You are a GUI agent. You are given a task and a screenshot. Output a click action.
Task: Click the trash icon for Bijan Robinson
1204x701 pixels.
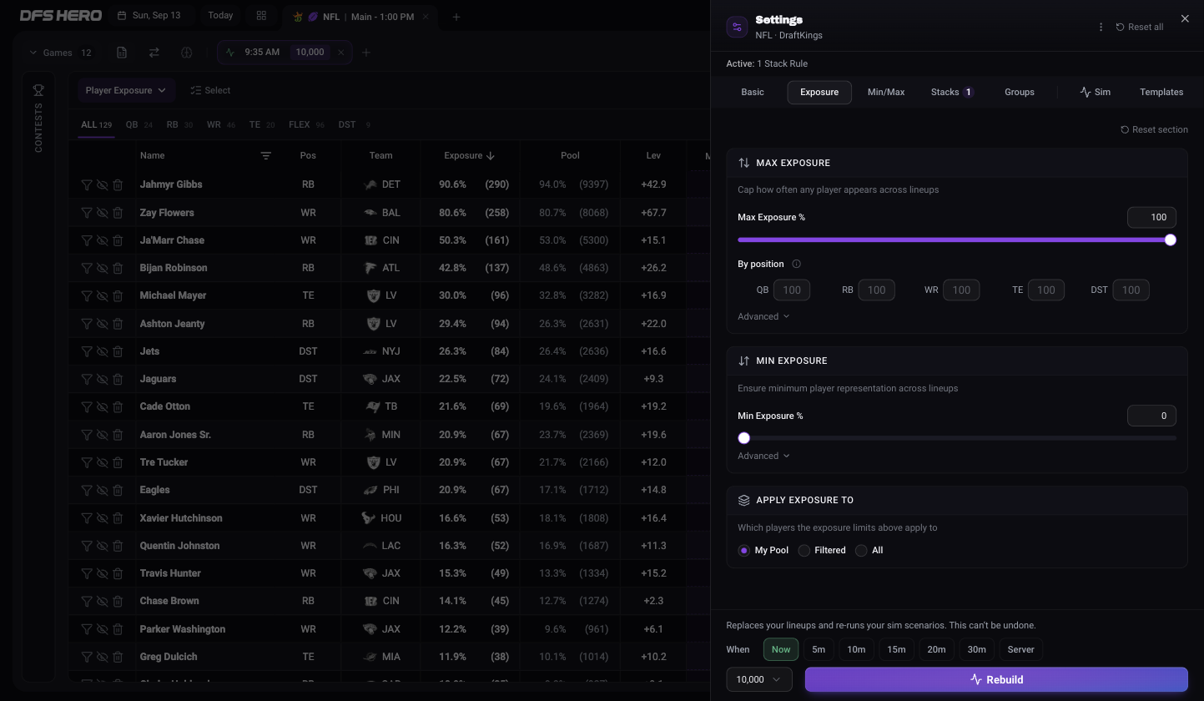(118, 268)
